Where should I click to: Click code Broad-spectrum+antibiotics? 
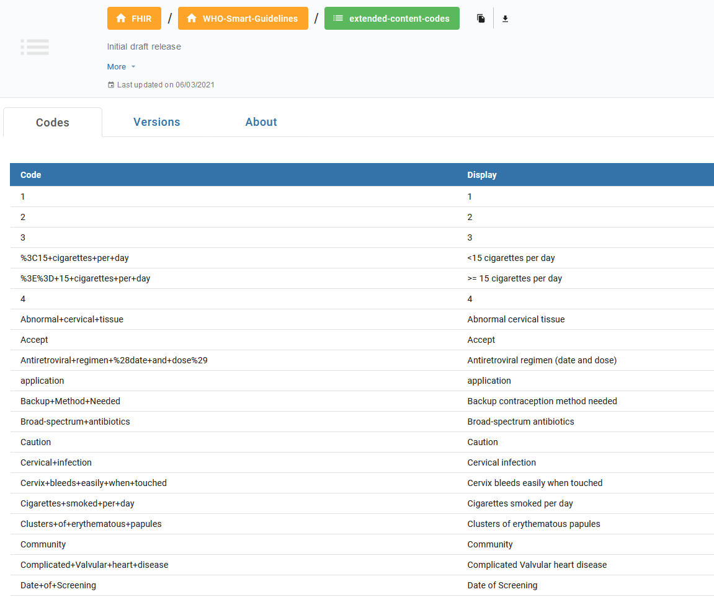75,422
